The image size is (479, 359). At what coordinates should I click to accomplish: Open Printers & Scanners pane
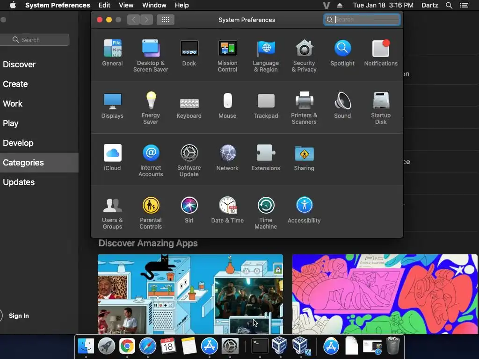point(304,108)
